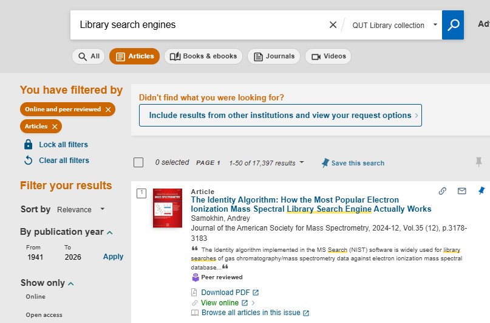Switch to the Journals tab
Image resolution: width=490 pixels, height=323 pixels.
274,57
